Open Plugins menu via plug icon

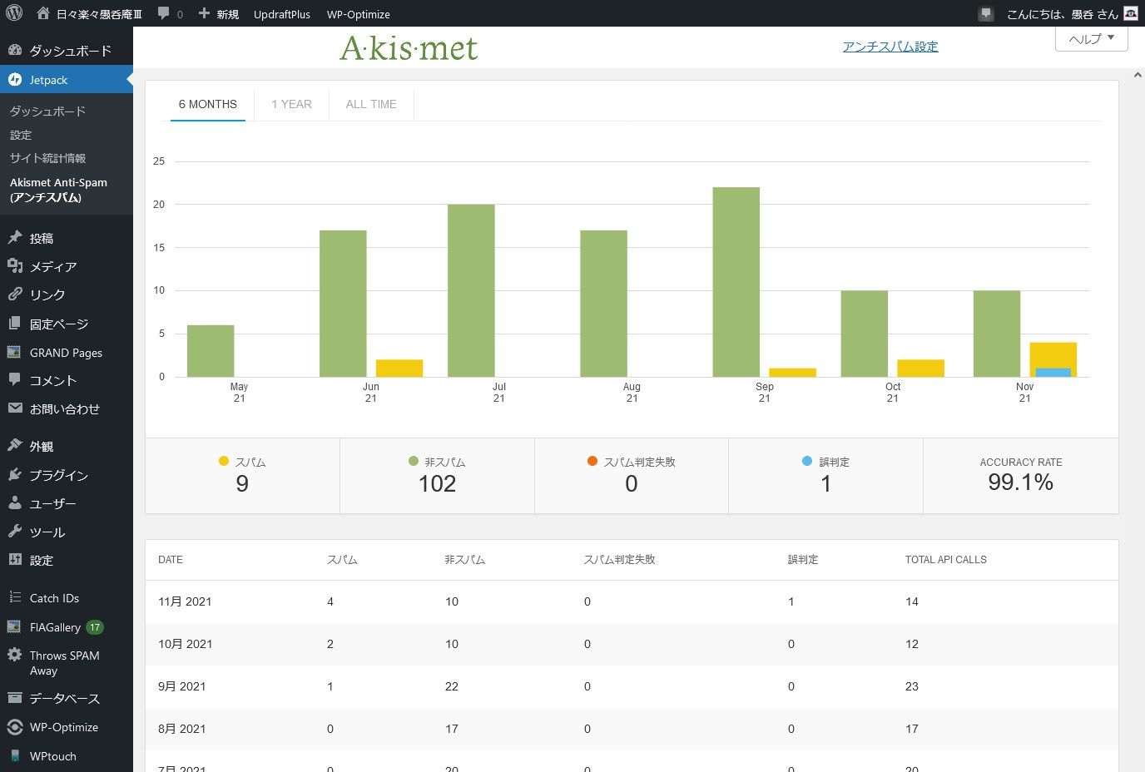pyautogui.click(x=14, y=475)
